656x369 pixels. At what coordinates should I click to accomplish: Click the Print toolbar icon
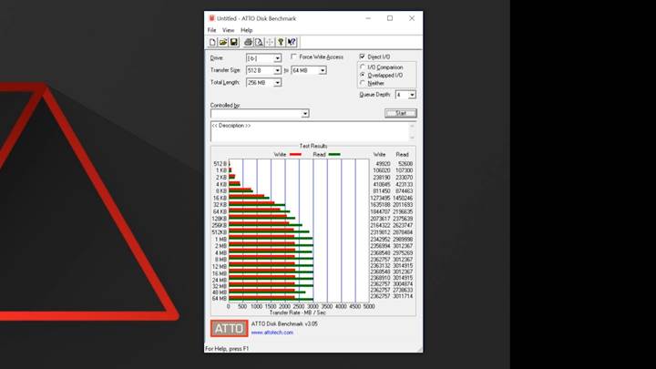coord(248,42)
